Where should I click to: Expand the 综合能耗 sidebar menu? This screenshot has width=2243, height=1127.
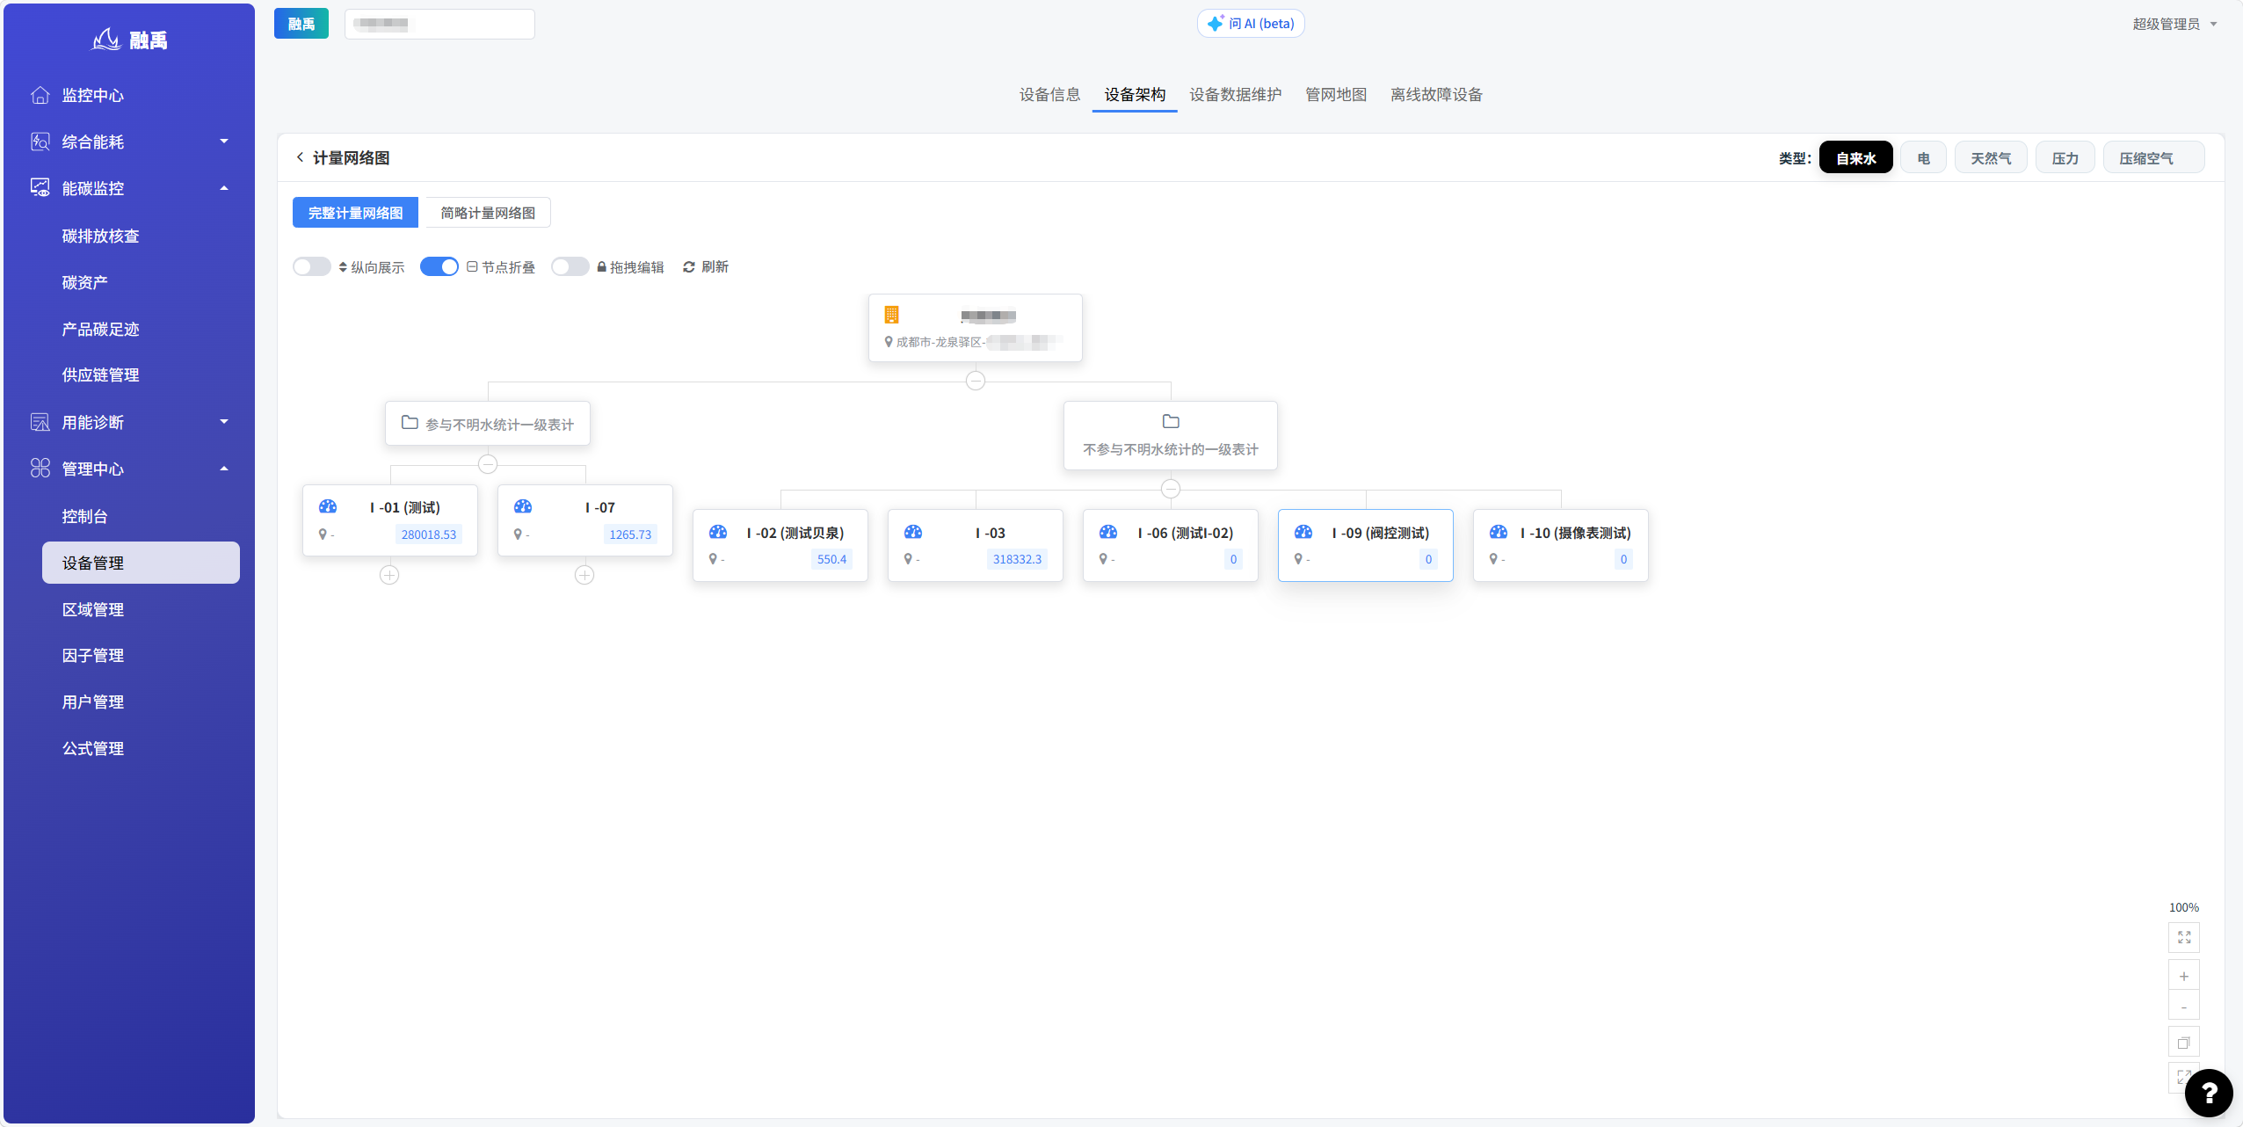coord(129,142)
